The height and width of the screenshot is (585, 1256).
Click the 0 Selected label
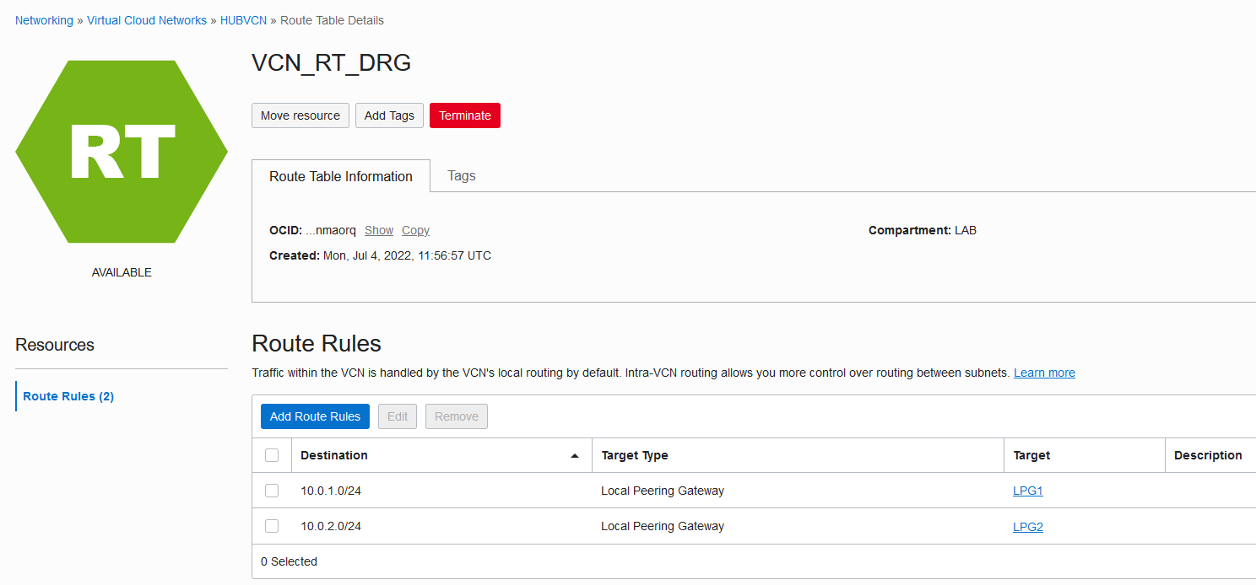point(289,561)
